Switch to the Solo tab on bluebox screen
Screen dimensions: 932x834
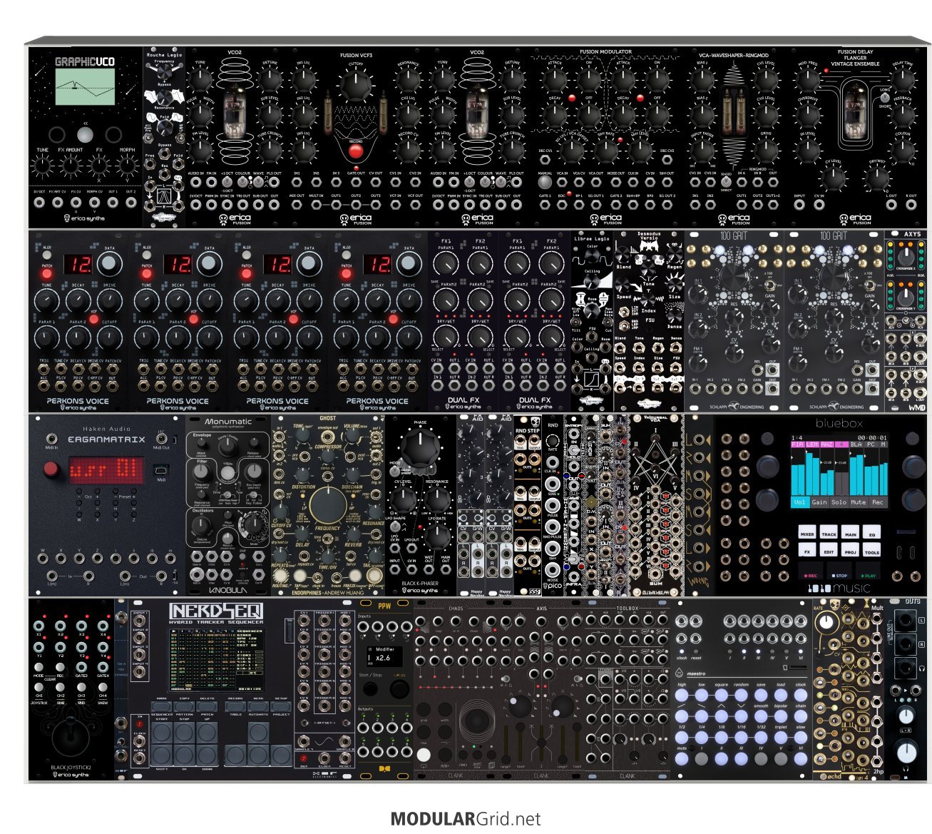pos(839,502)
